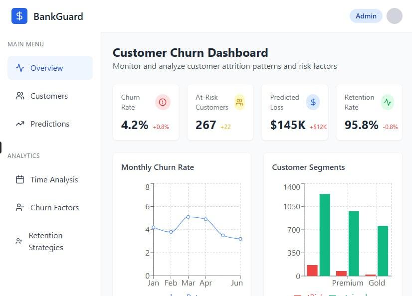Click the Mar peak data point on churn line
412x296 pixels.
188,217
